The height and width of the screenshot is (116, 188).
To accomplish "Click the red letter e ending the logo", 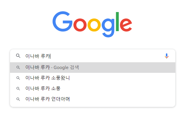I will 126,25.
